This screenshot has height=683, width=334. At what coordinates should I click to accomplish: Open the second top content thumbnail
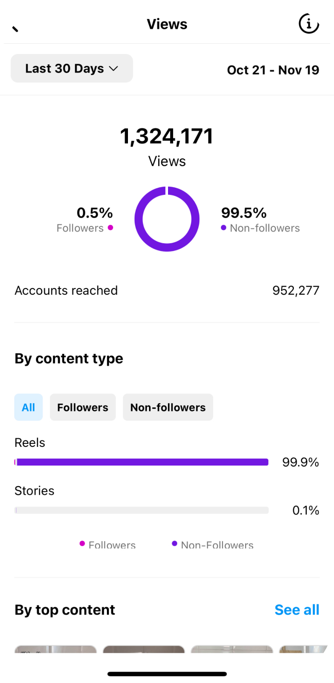[144, 649]
